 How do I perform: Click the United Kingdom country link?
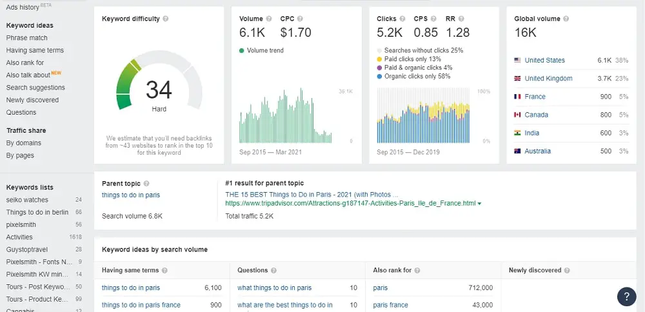point(548,78)
